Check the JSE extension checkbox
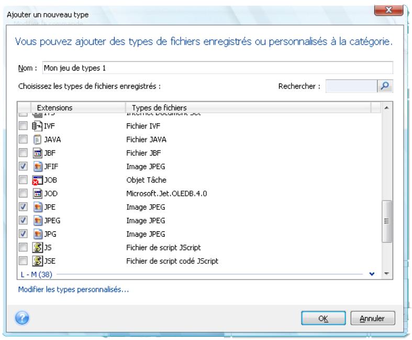This screenshot has height=340, width=412. pos(23,261)
